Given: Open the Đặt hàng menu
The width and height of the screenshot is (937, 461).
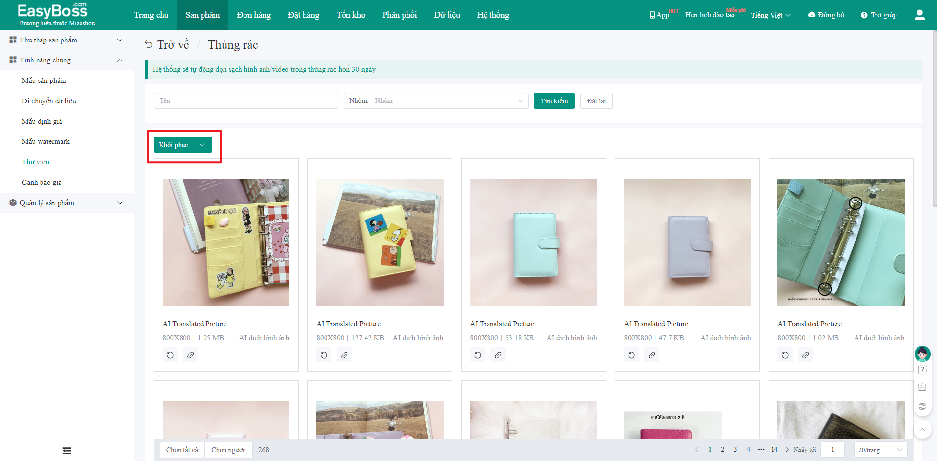Looking at the screenshot, I should (x=304, y=15).
